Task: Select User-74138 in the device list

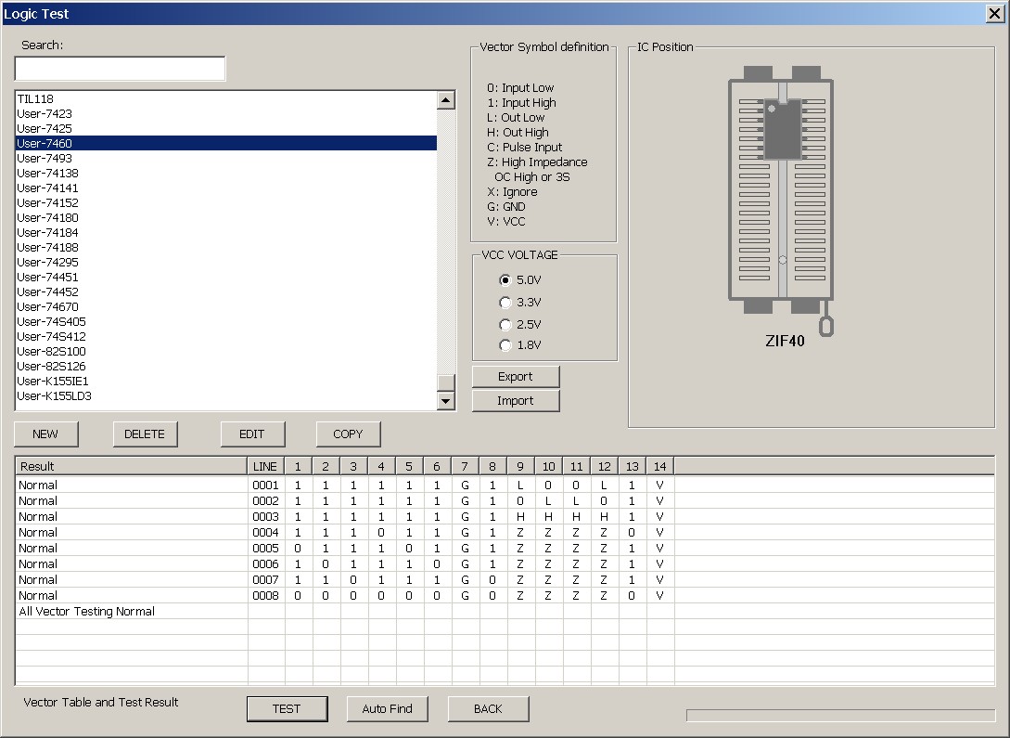Action: (47, 173)
